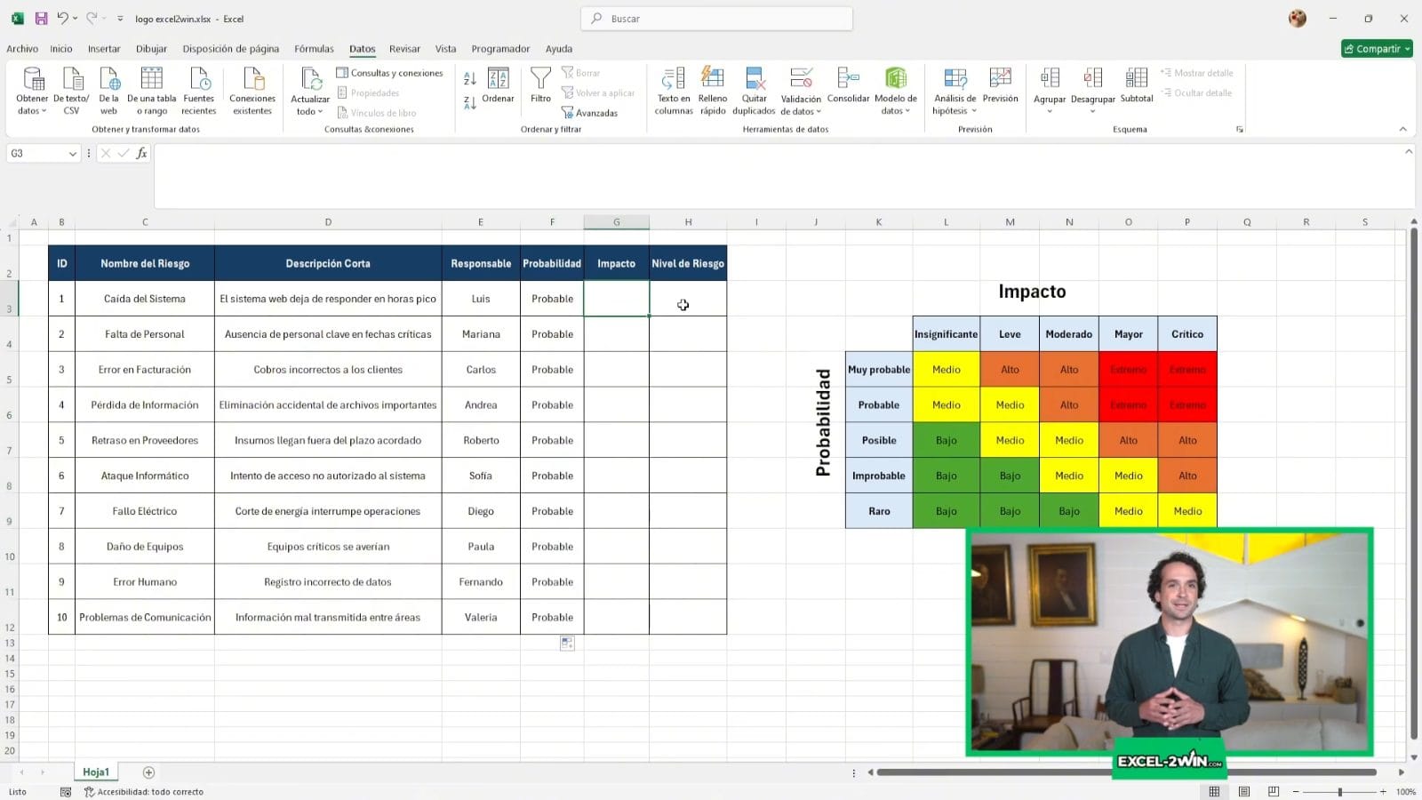Sort ascending A to Z

coord(470,79)
